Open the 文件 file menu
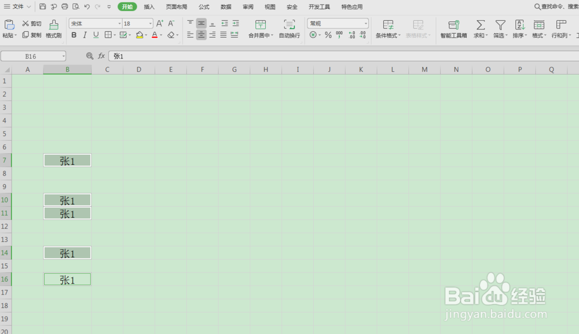This screenshot has height=334, width=579. point(17,6)
